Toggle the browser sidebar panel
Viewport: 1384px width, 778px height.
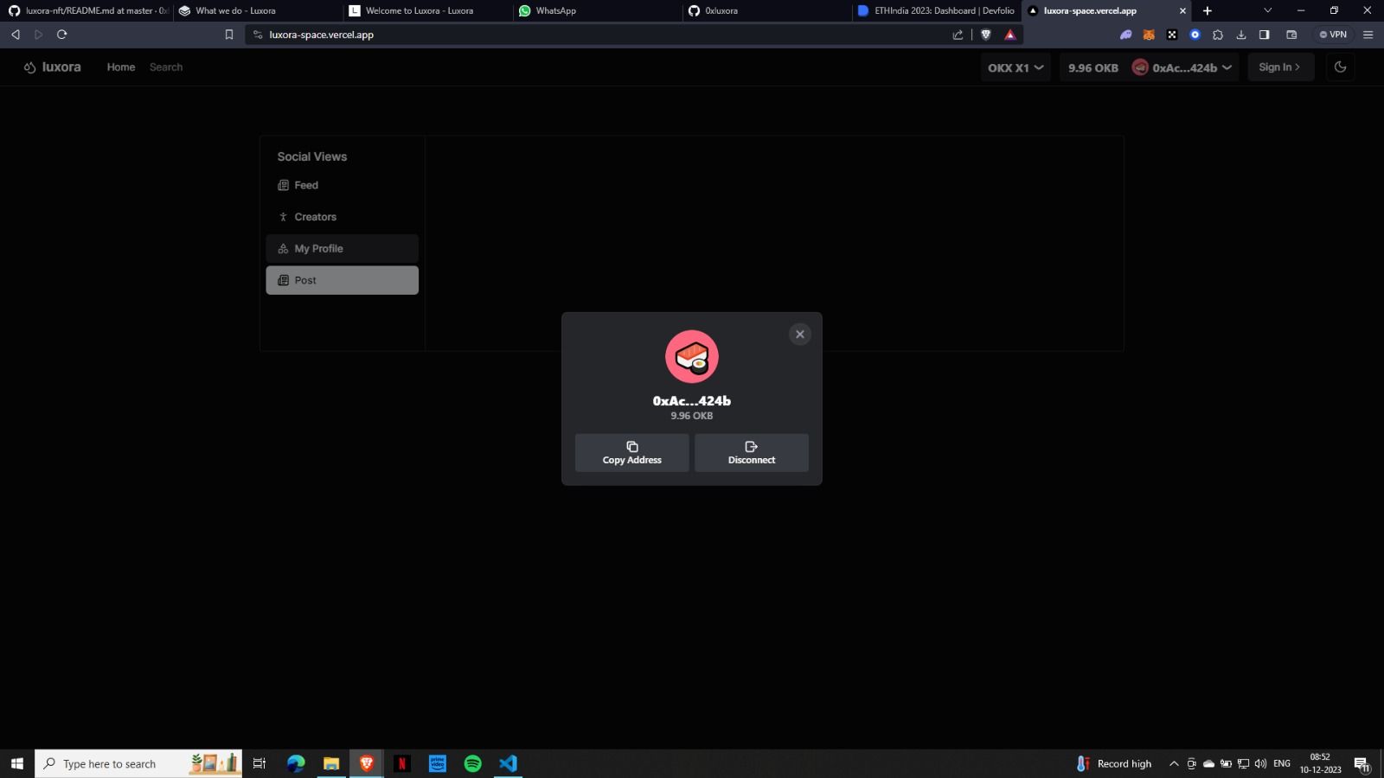tap(1264, 35)
